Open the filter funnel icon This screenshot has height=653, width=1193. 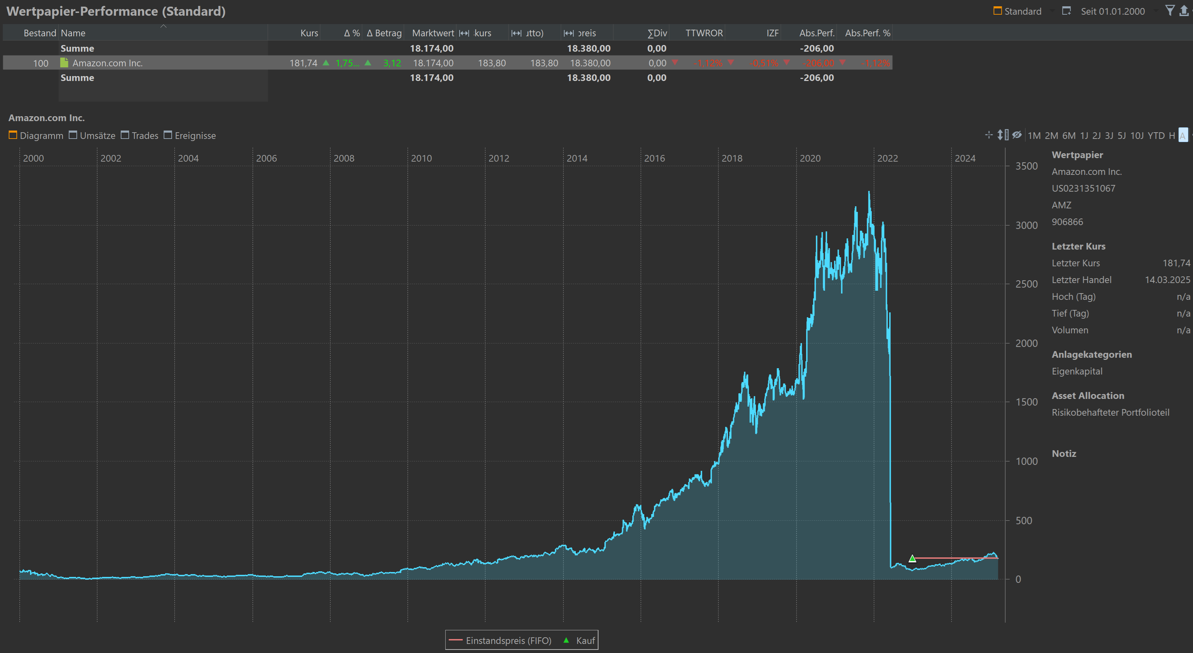click(1170, 10)
